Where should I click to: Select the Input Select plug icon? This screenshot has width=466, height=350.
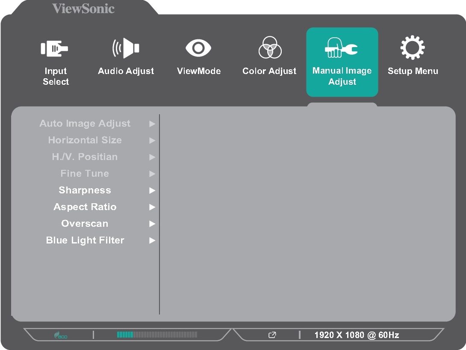tap(54, 48)
